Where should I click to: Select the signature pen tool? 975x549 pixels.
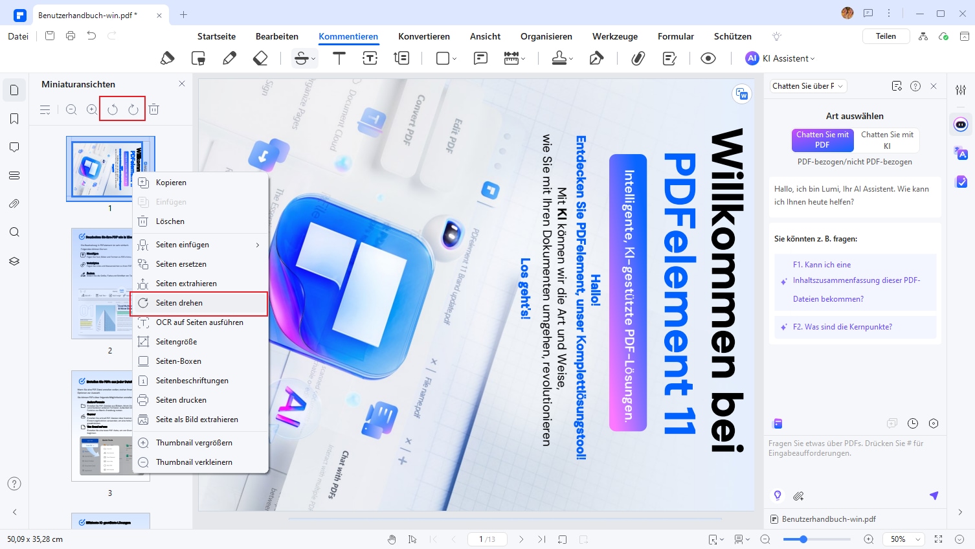click(x=596, y=58)
